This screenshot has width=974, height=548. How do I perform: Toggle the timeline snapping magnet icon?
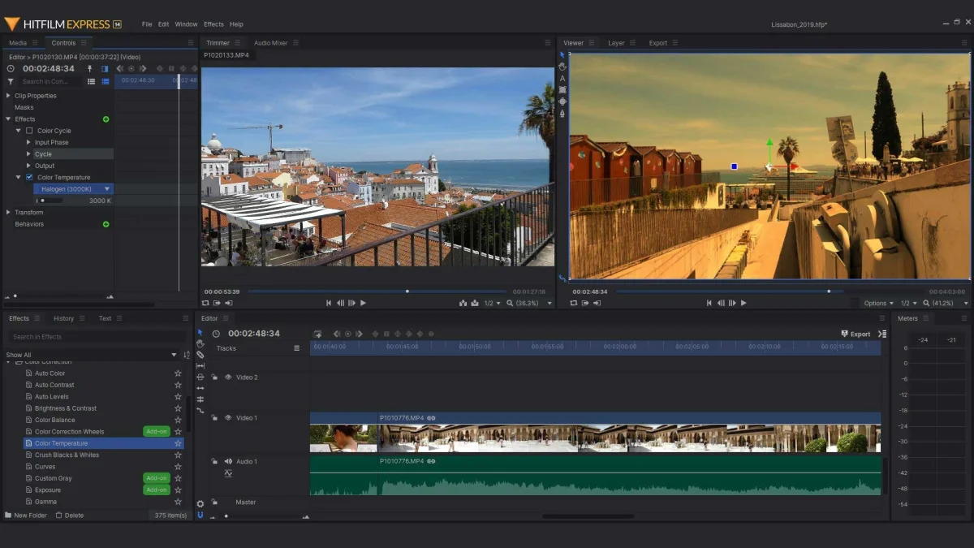point(200,515)
